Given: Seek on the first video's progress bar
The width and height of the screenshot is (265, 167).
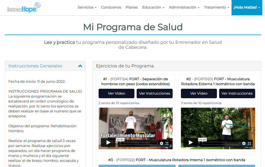Looking at the screenshot, I should coord(137,143).
